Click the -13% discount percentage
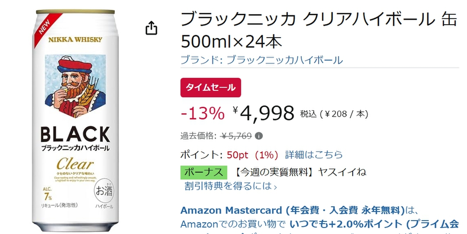This screenshot has width=467, height=234. [203, 114]
